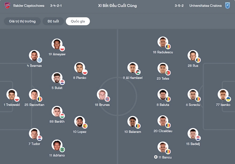Viewport: 235px width, 164px height.
Task: Select the player name Baluta
Action: [x=163, y=105]
